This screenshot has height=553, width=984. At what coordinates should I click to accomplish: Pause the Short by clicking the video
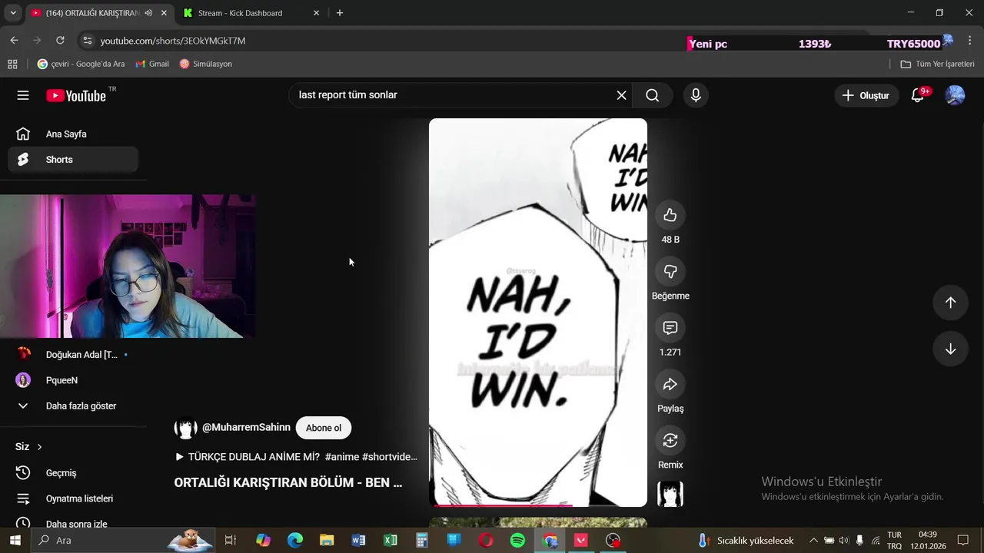(538, 312)
